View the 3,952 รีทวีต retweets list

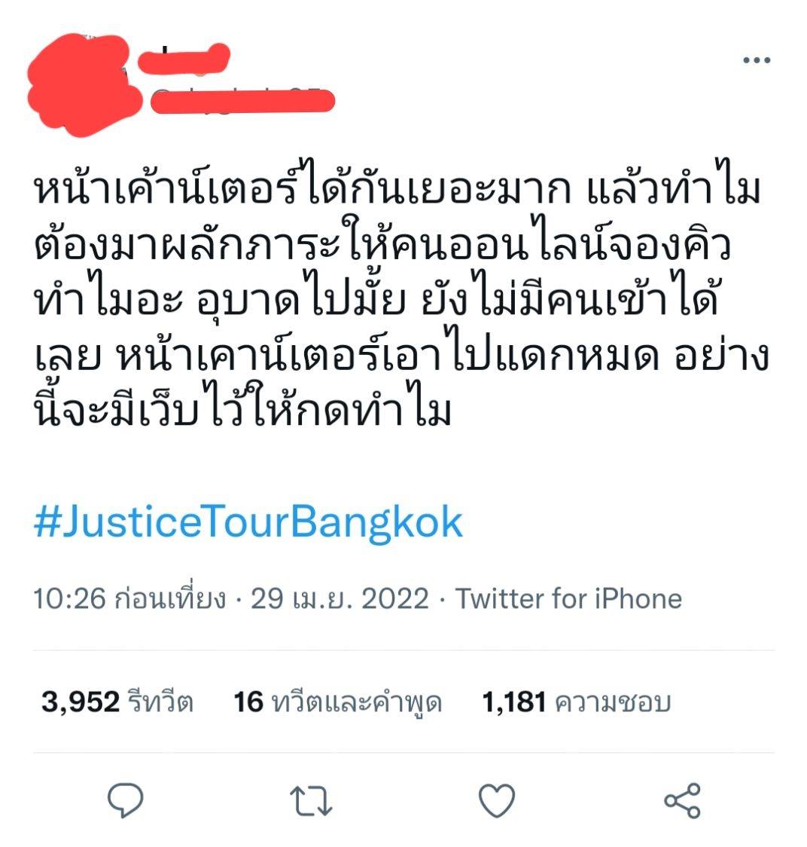(117, 702)
